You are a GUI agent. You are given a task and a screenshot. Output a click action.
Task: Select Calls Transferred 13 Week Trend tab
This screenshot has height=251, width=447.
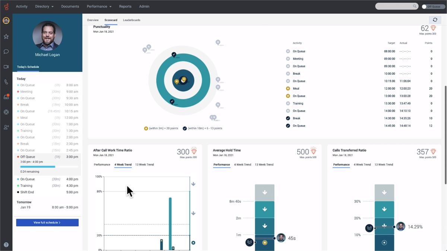tap(384, 164)
